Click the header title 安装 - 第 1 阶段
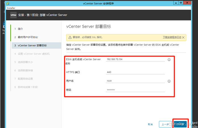The height and width of the screenshot is (128, 198). click(43, 15)
